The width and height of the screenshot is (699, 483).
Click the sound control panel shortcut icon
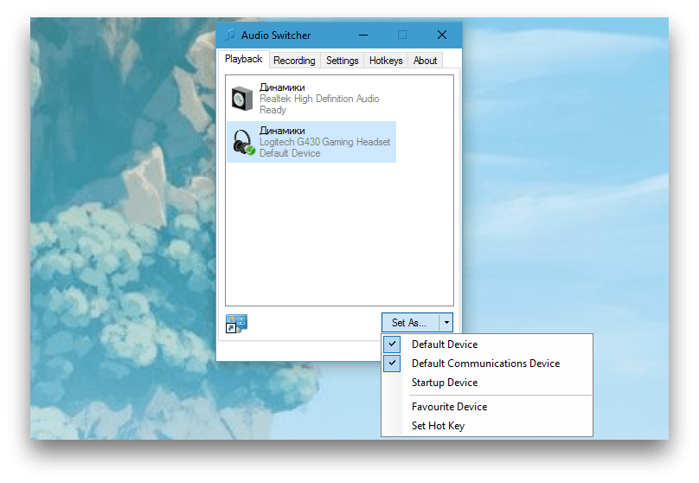click(x=236, y=324)
